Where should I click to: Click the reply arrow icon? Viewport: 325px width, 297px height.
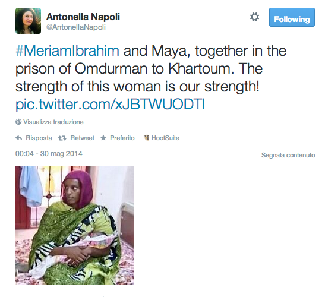(x=19, y=138)
